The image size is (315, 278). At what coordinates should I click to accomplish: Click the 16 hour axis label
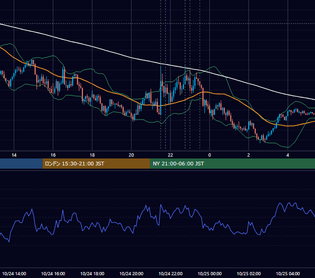pos(53,155)
